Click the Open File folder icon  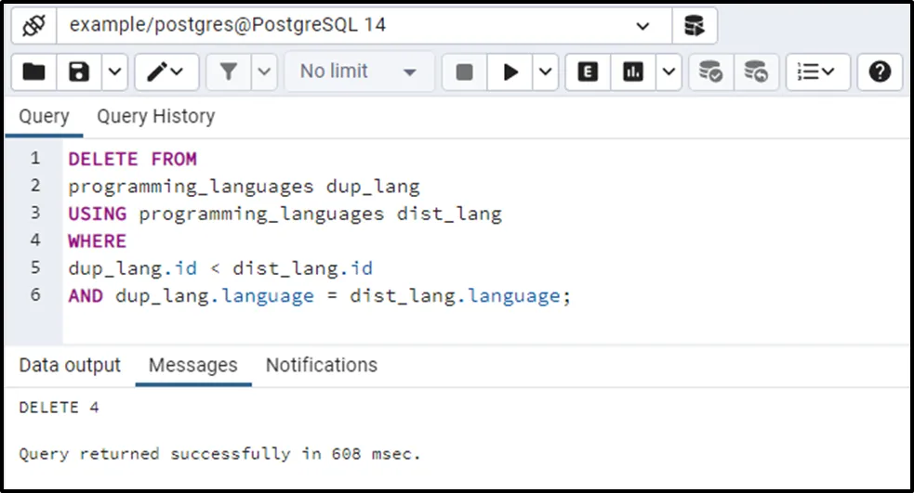[x=33, y=71]
